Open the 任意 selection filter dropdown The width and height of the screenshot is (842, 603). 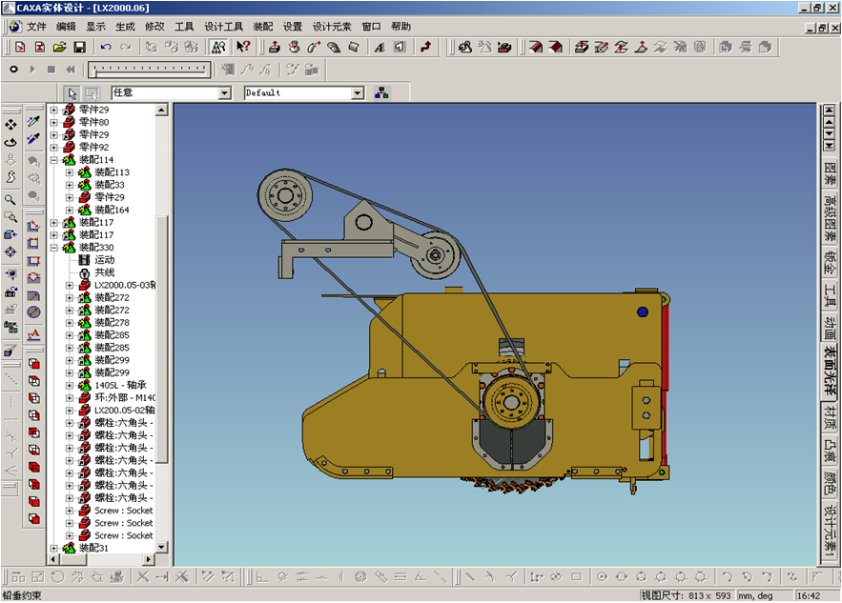pos(225,93)
